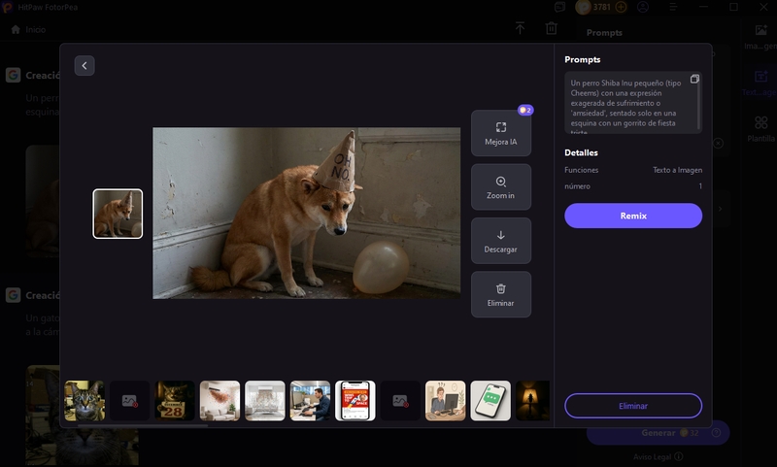Select the tabby cat thumbnail in filmstrip

tap(84, 400)
